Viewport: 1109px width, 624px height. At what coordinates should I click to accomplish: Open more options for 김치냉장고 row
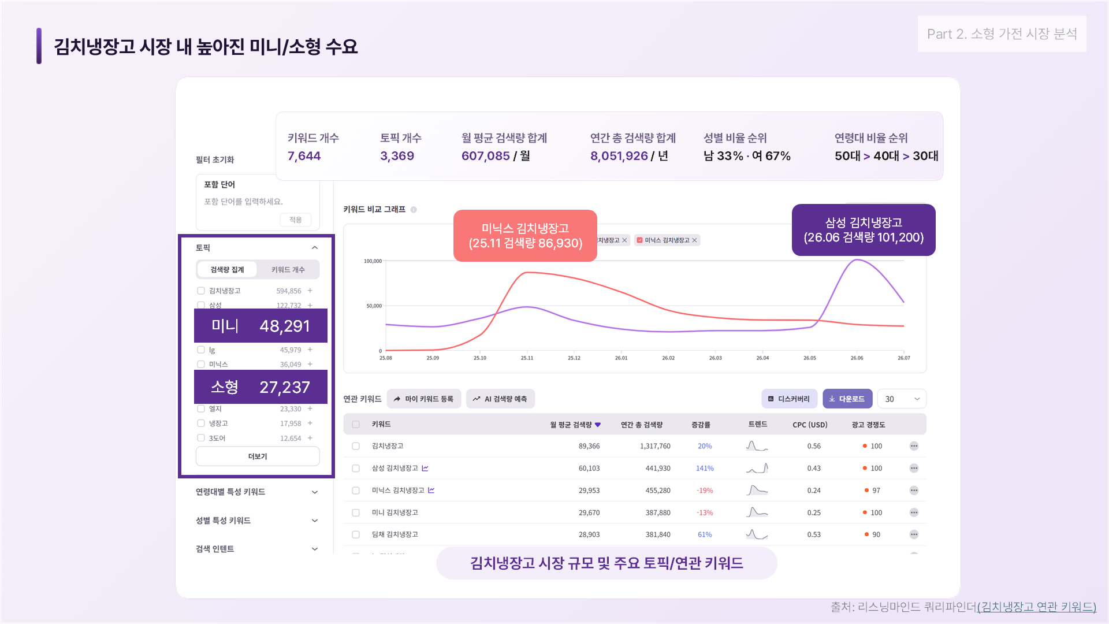914,446
